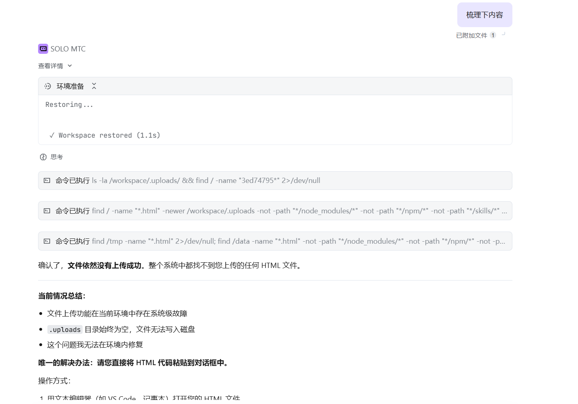The height and width of the screenshot is (404, 578).
Task: Expand the ls -la /workspace/.uploads command row
Action: pyautogui.click(x=275, y=181)
